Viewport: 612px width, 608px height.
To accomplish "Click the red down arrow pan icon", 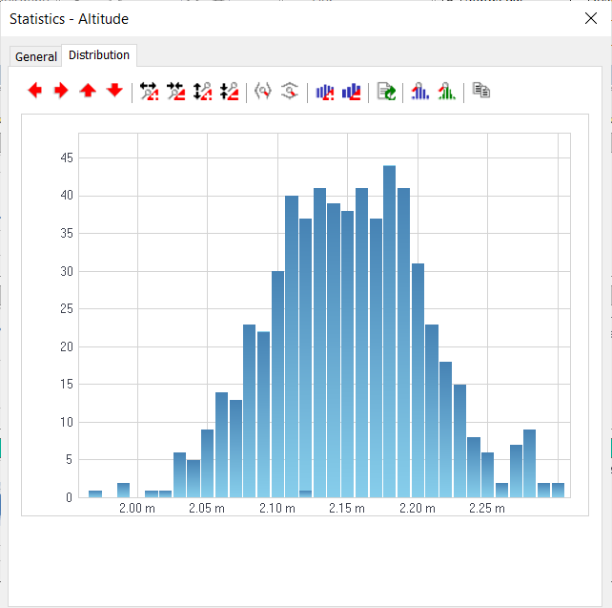I will point(114,91).
